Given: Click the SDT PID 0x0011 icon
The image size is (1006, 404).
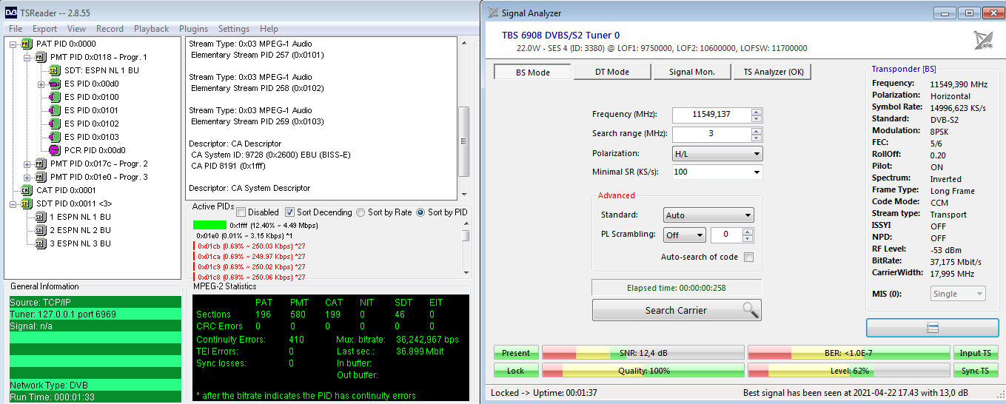Looking at the screenshot, I should [27, 203].
